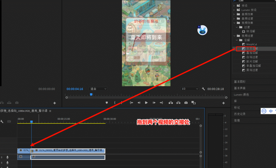
Task: Open the sequence panel menu icon
Action: [x=50, y=111]
